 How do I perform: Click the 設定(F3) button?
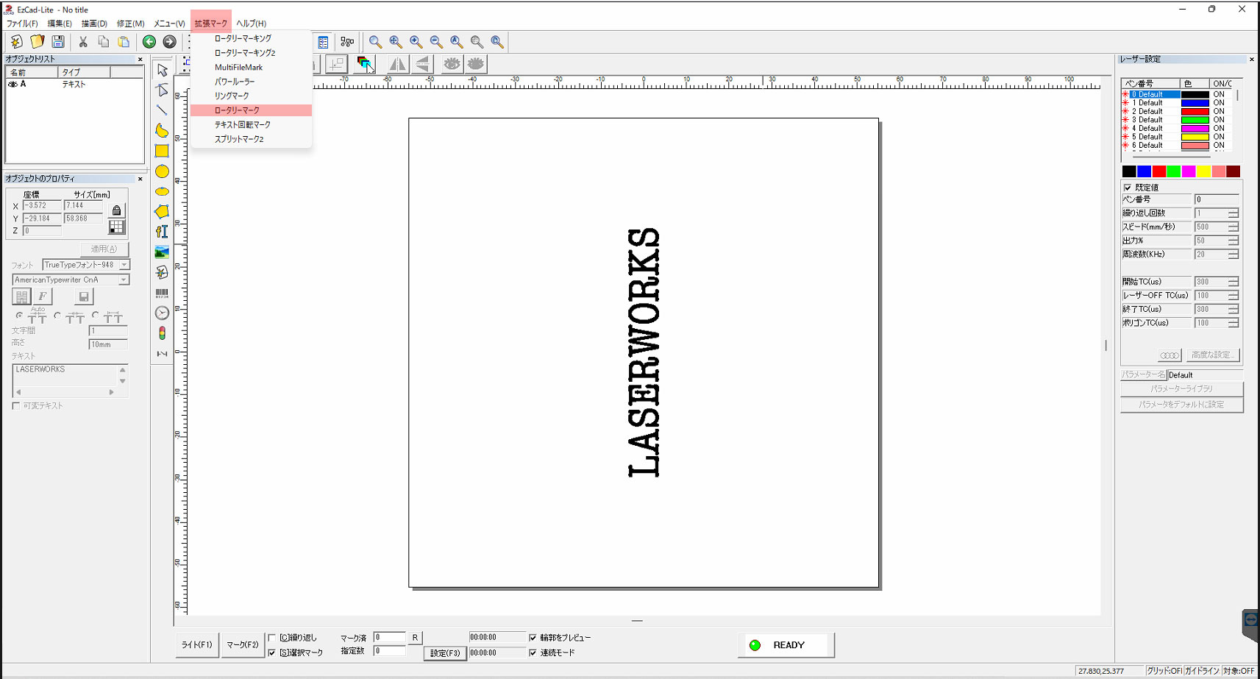pos(445,653)
